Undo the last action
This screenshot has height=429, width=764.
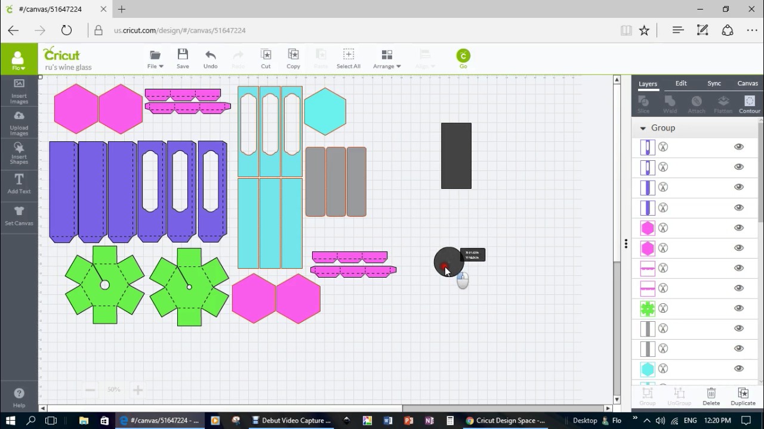tap(210, 59)
